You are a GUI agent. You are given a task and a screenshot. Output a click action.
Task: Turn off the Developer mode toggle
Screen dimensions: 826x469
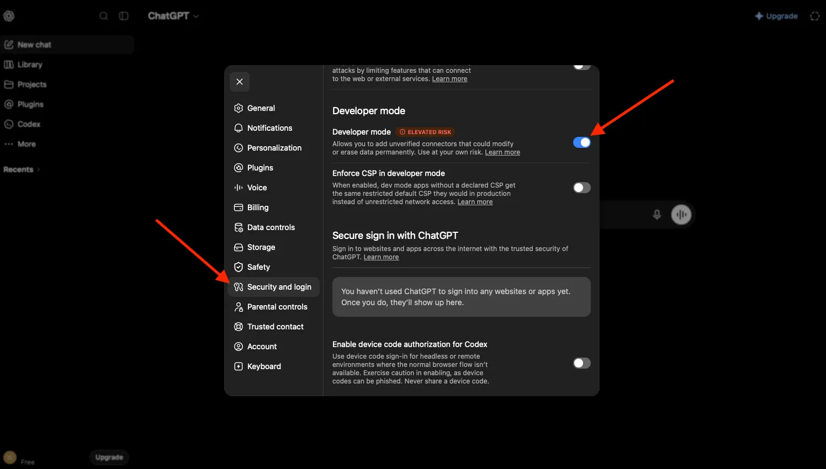click(x=582, y=142)
